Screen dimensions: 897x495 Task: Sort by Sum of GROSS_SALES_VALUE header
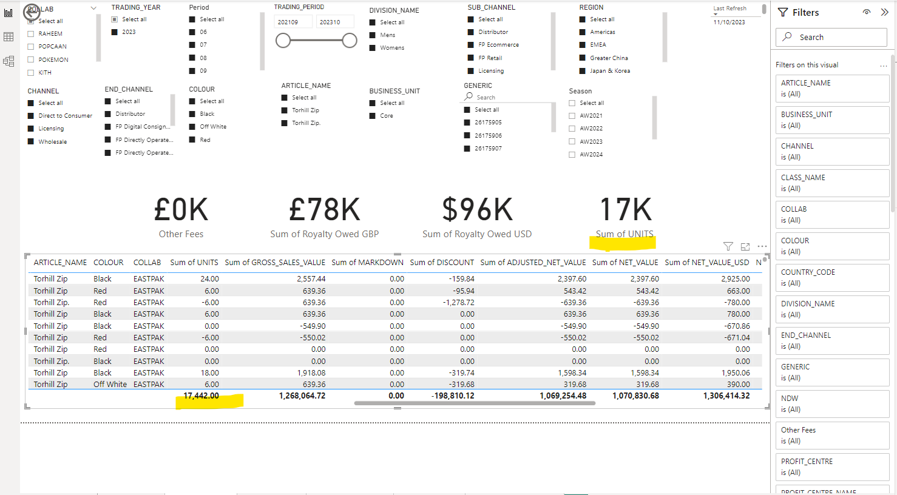click(275, 263)
